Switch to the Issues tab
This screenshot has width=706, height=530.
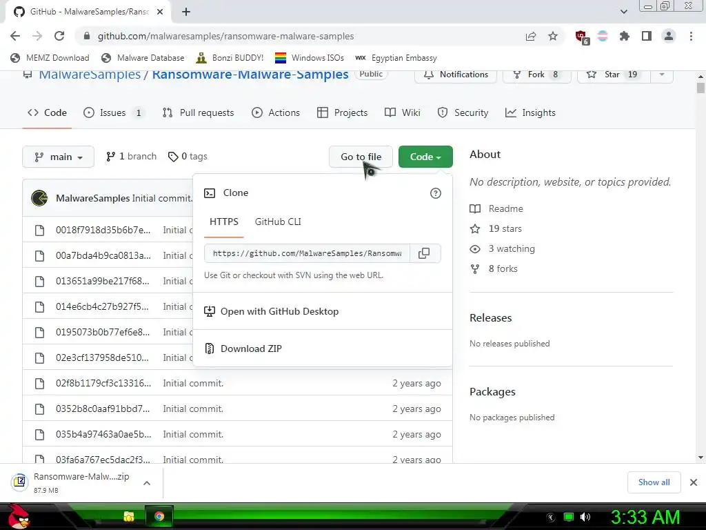114,112
